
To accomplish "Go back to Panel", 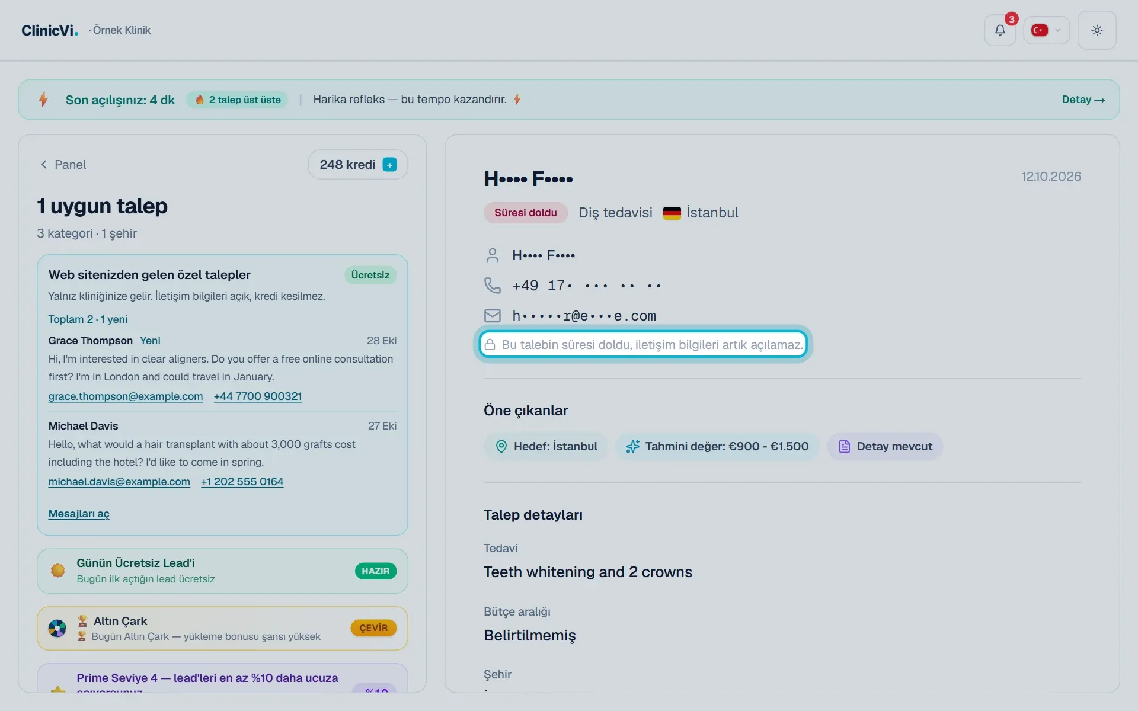I will pos(63,165).
